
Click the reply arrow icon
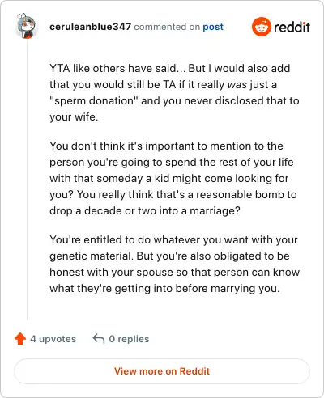coord(99,338)
